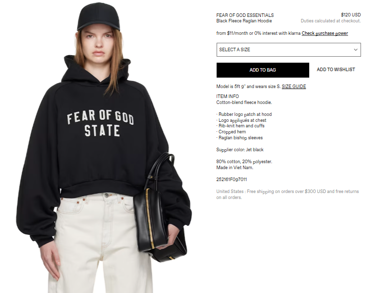
Task: Open the Size Guide link
Action: (294, 87)
